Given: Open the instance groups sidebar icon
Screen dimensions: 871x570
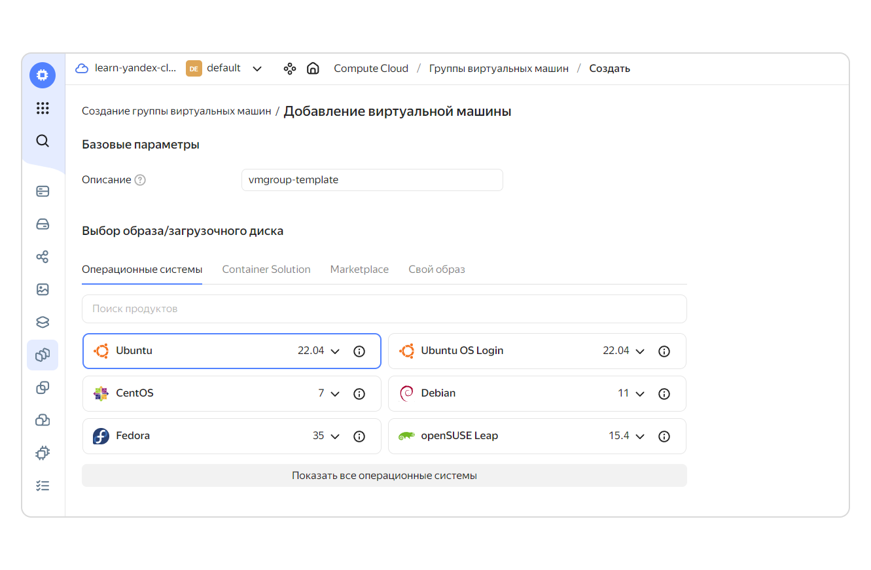Looking at the screenshot, I should click(43, 355).
